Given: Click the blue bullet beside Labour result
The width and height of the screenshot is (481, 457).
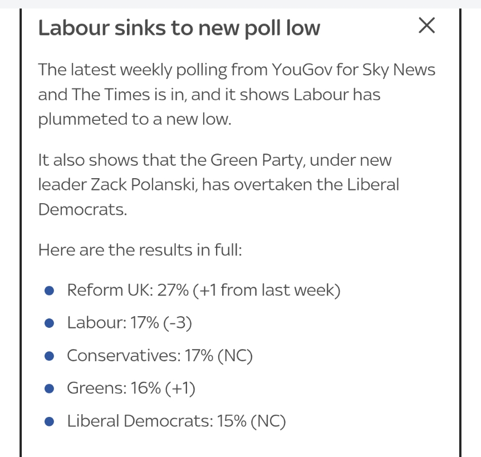Looking at the screenshot, I should coord(49,323).
